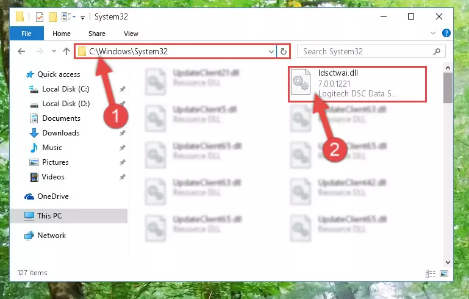The image size is (469, 299).
Task: Open Videos in the sidebar
Action: click(x=47, y=177)
